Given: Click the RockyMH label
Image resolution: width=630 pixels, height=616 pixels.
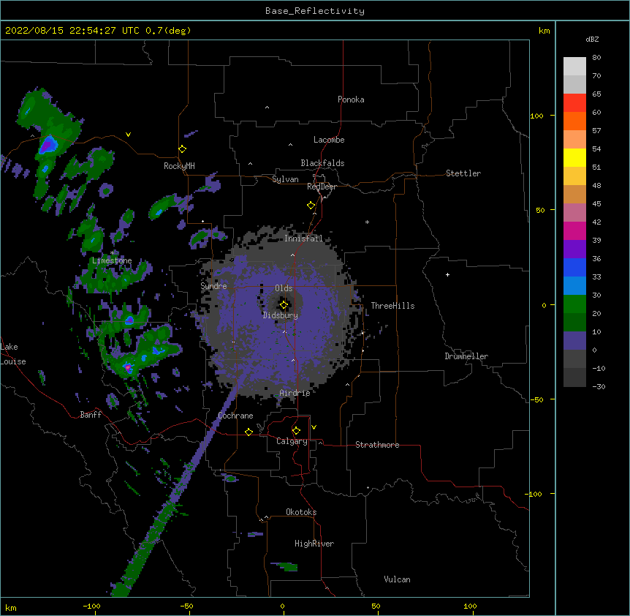Looking at the screenshot, I should (x=179, y=166).
